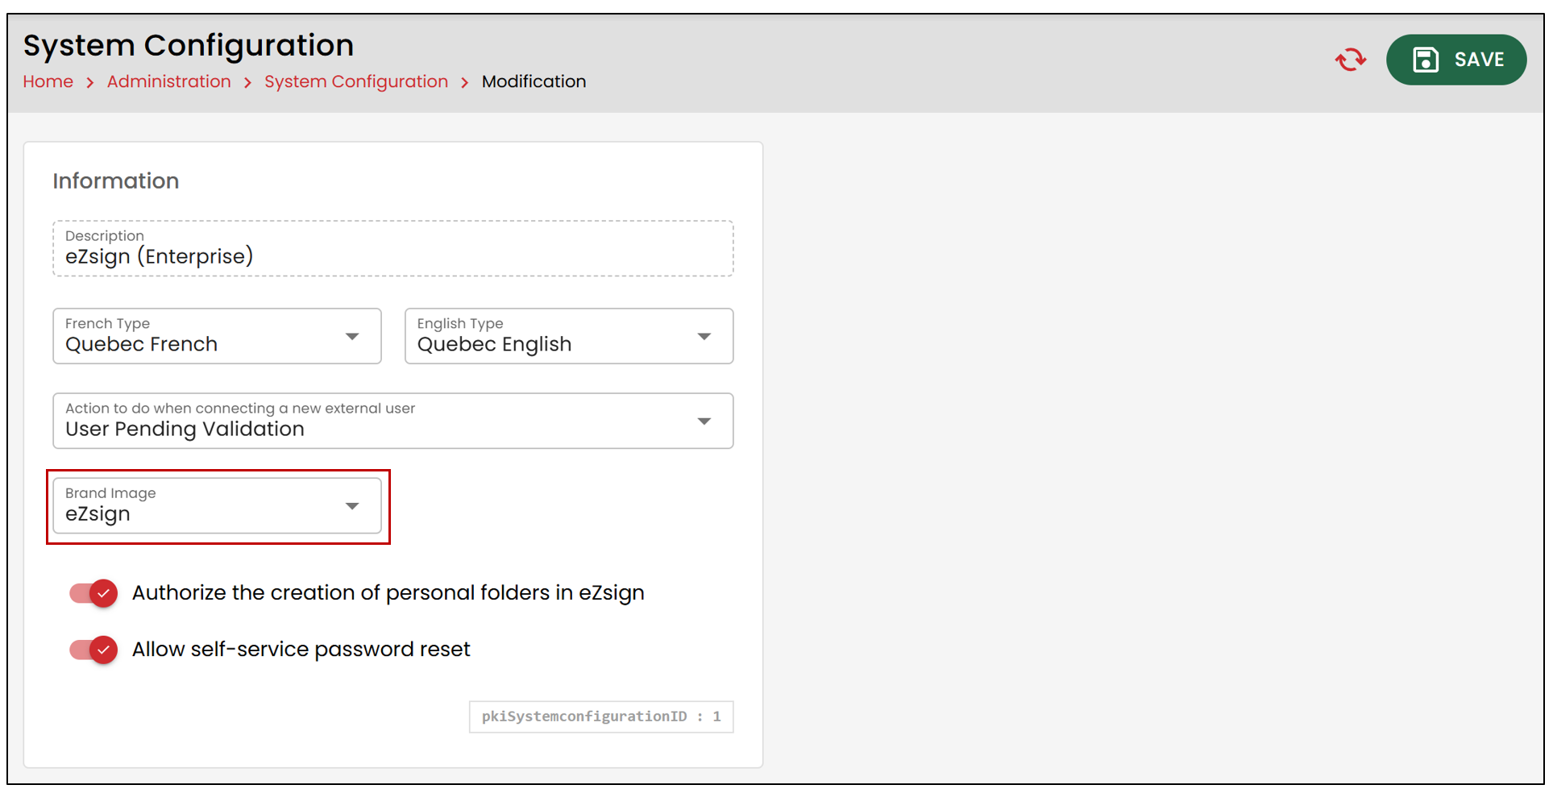The image size is (1553, 789).
Task: Save the system configuration
Action: pyautogui.click(x=1456, y=60)
